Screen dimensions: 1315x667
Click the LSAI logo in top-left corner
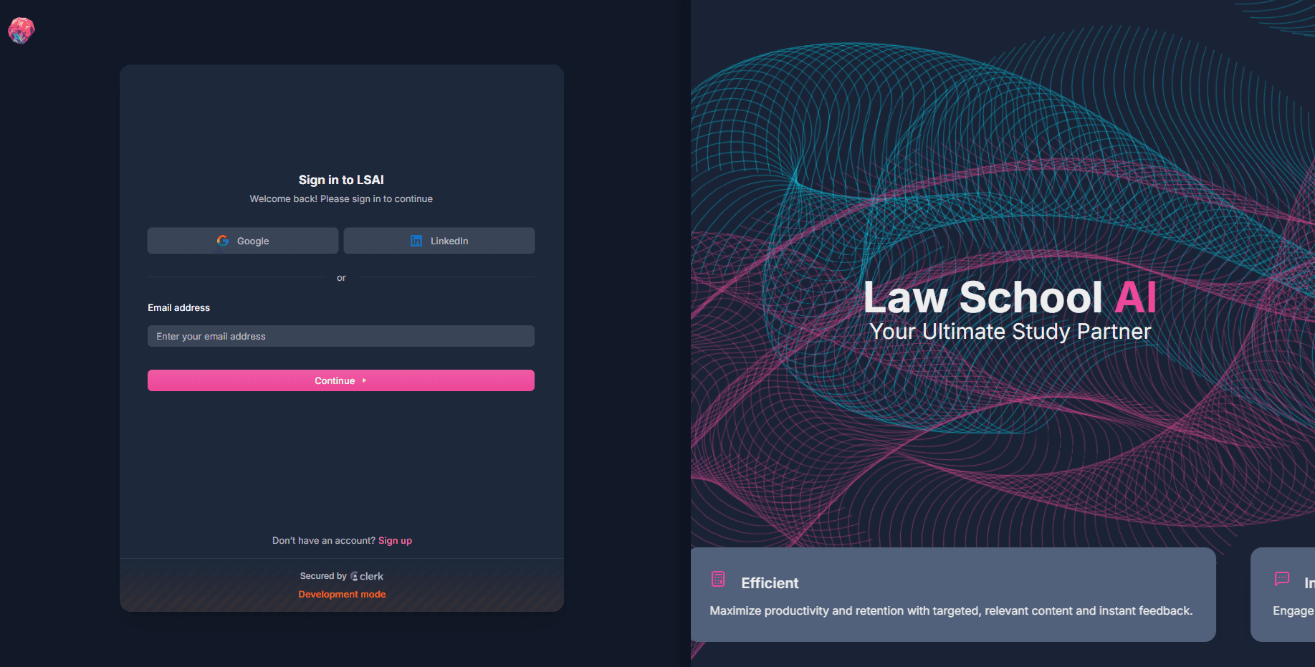21,30
